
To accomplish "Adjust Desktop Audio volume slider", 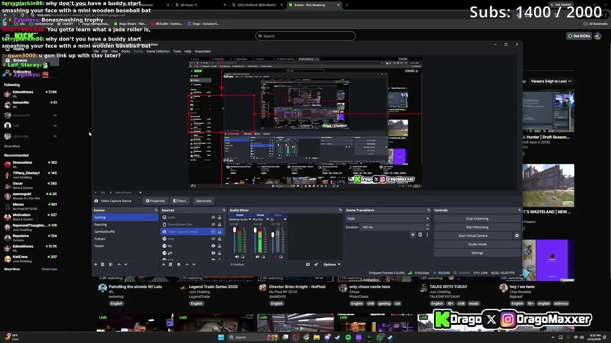I will 234,240.
